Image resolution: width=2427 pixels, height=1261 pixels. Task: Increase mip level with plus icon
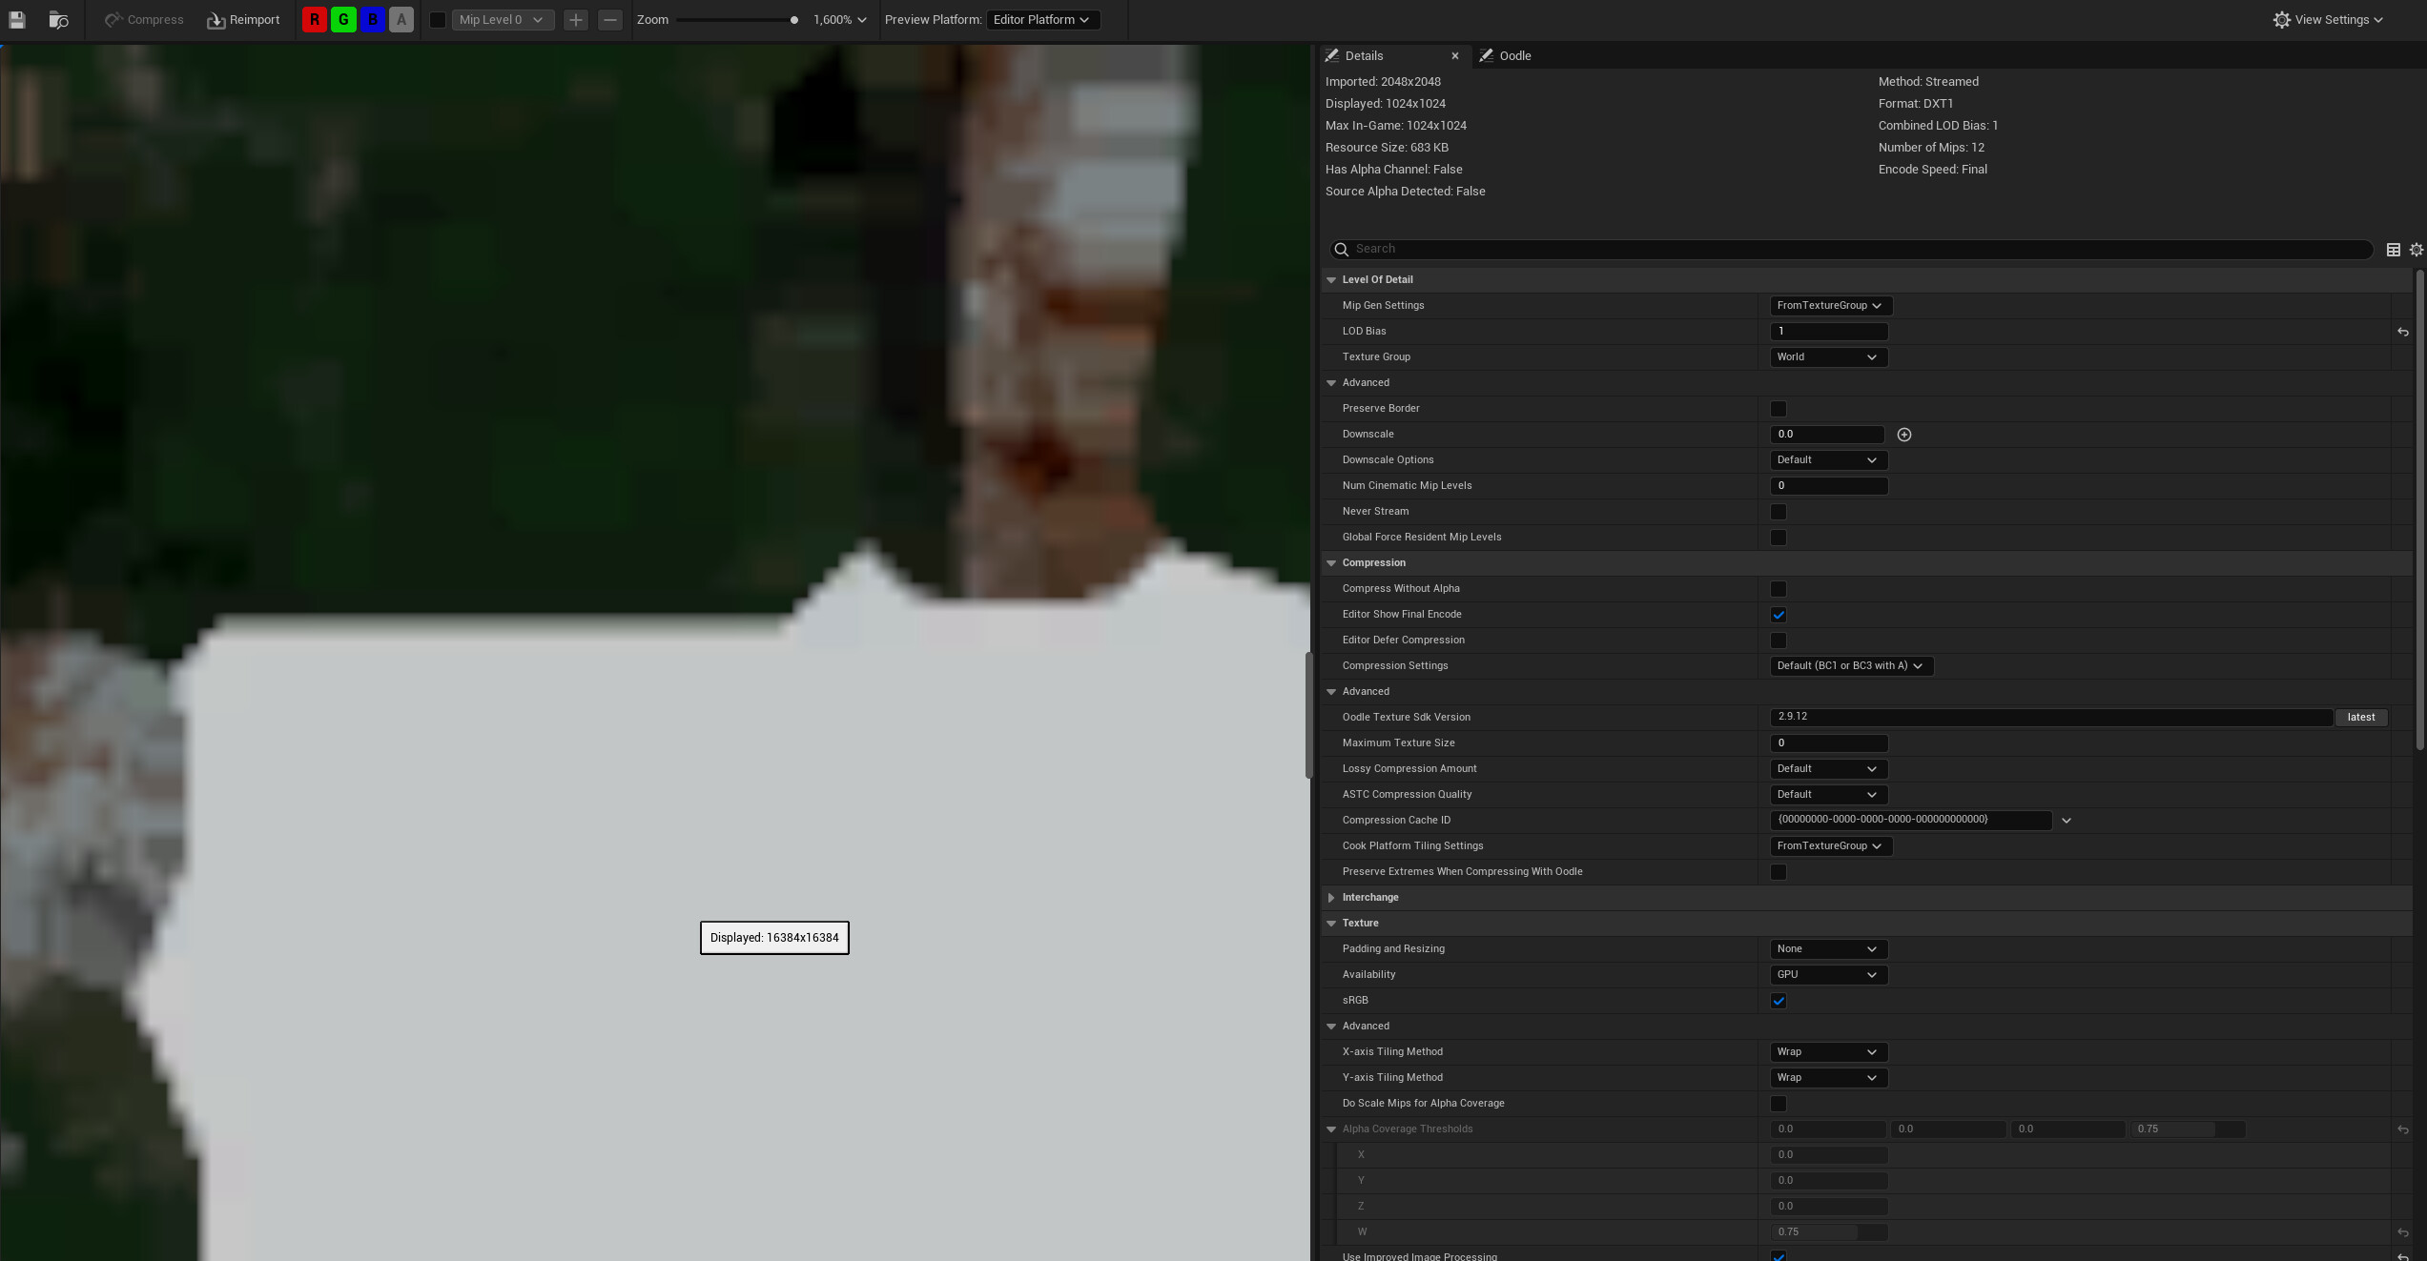(575, 20)
